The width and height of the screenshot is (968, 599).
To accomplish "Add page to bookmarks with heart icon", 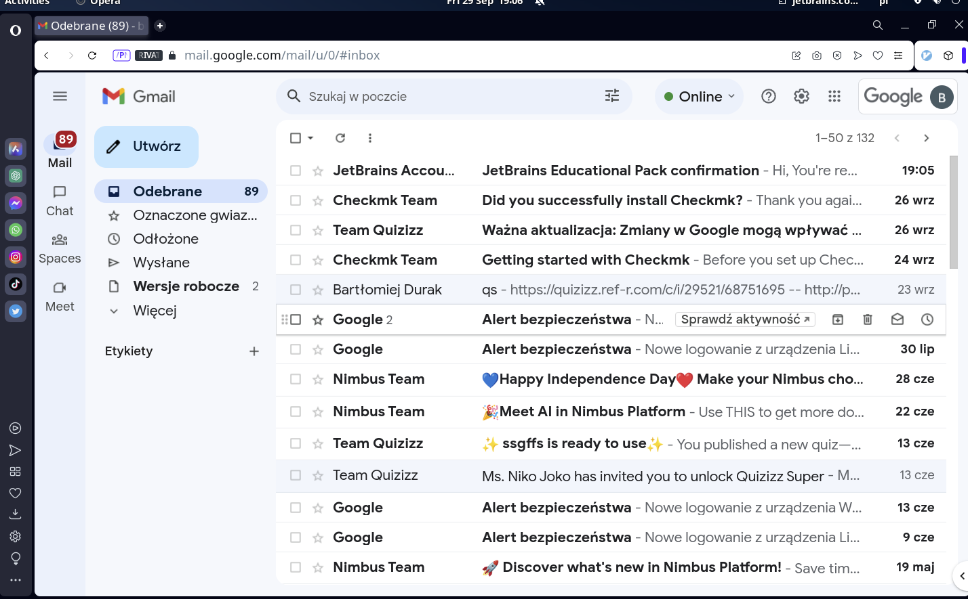I will (878, 56).
